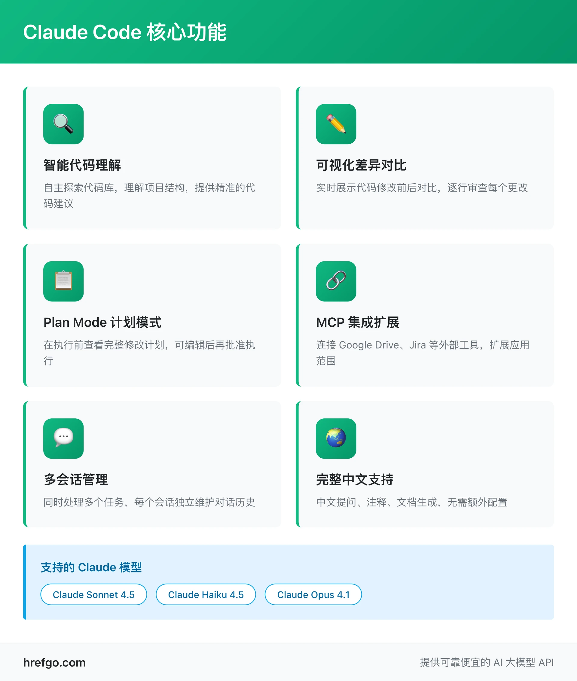Click the MCP 集成扩展 heading
The height and width of the screenshot is (681, 577).
tap(358, 322)
